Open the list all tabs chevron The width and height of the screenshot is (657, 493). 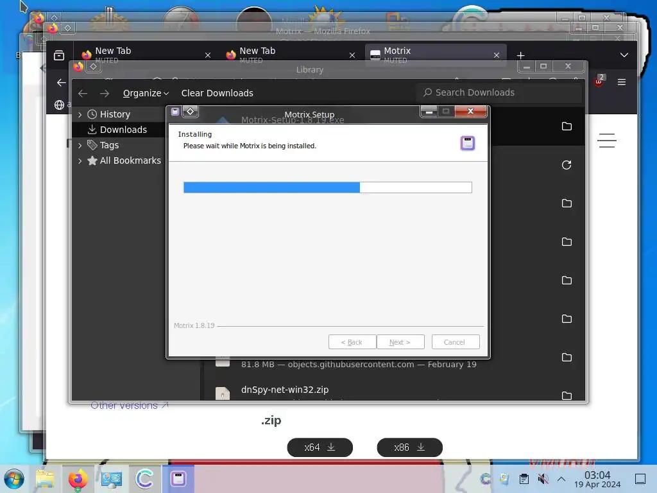click(624, 55)
